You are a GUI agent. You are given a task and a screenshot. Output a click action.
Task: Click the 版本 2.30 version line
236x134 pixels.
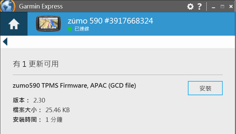coord(29,100)
